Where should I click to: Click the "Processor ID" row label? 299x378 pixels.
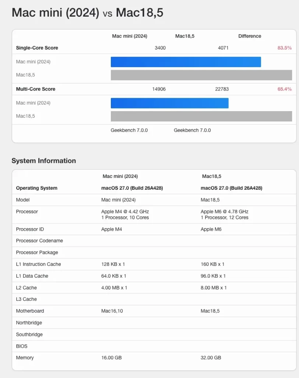(x=30, y=229)
